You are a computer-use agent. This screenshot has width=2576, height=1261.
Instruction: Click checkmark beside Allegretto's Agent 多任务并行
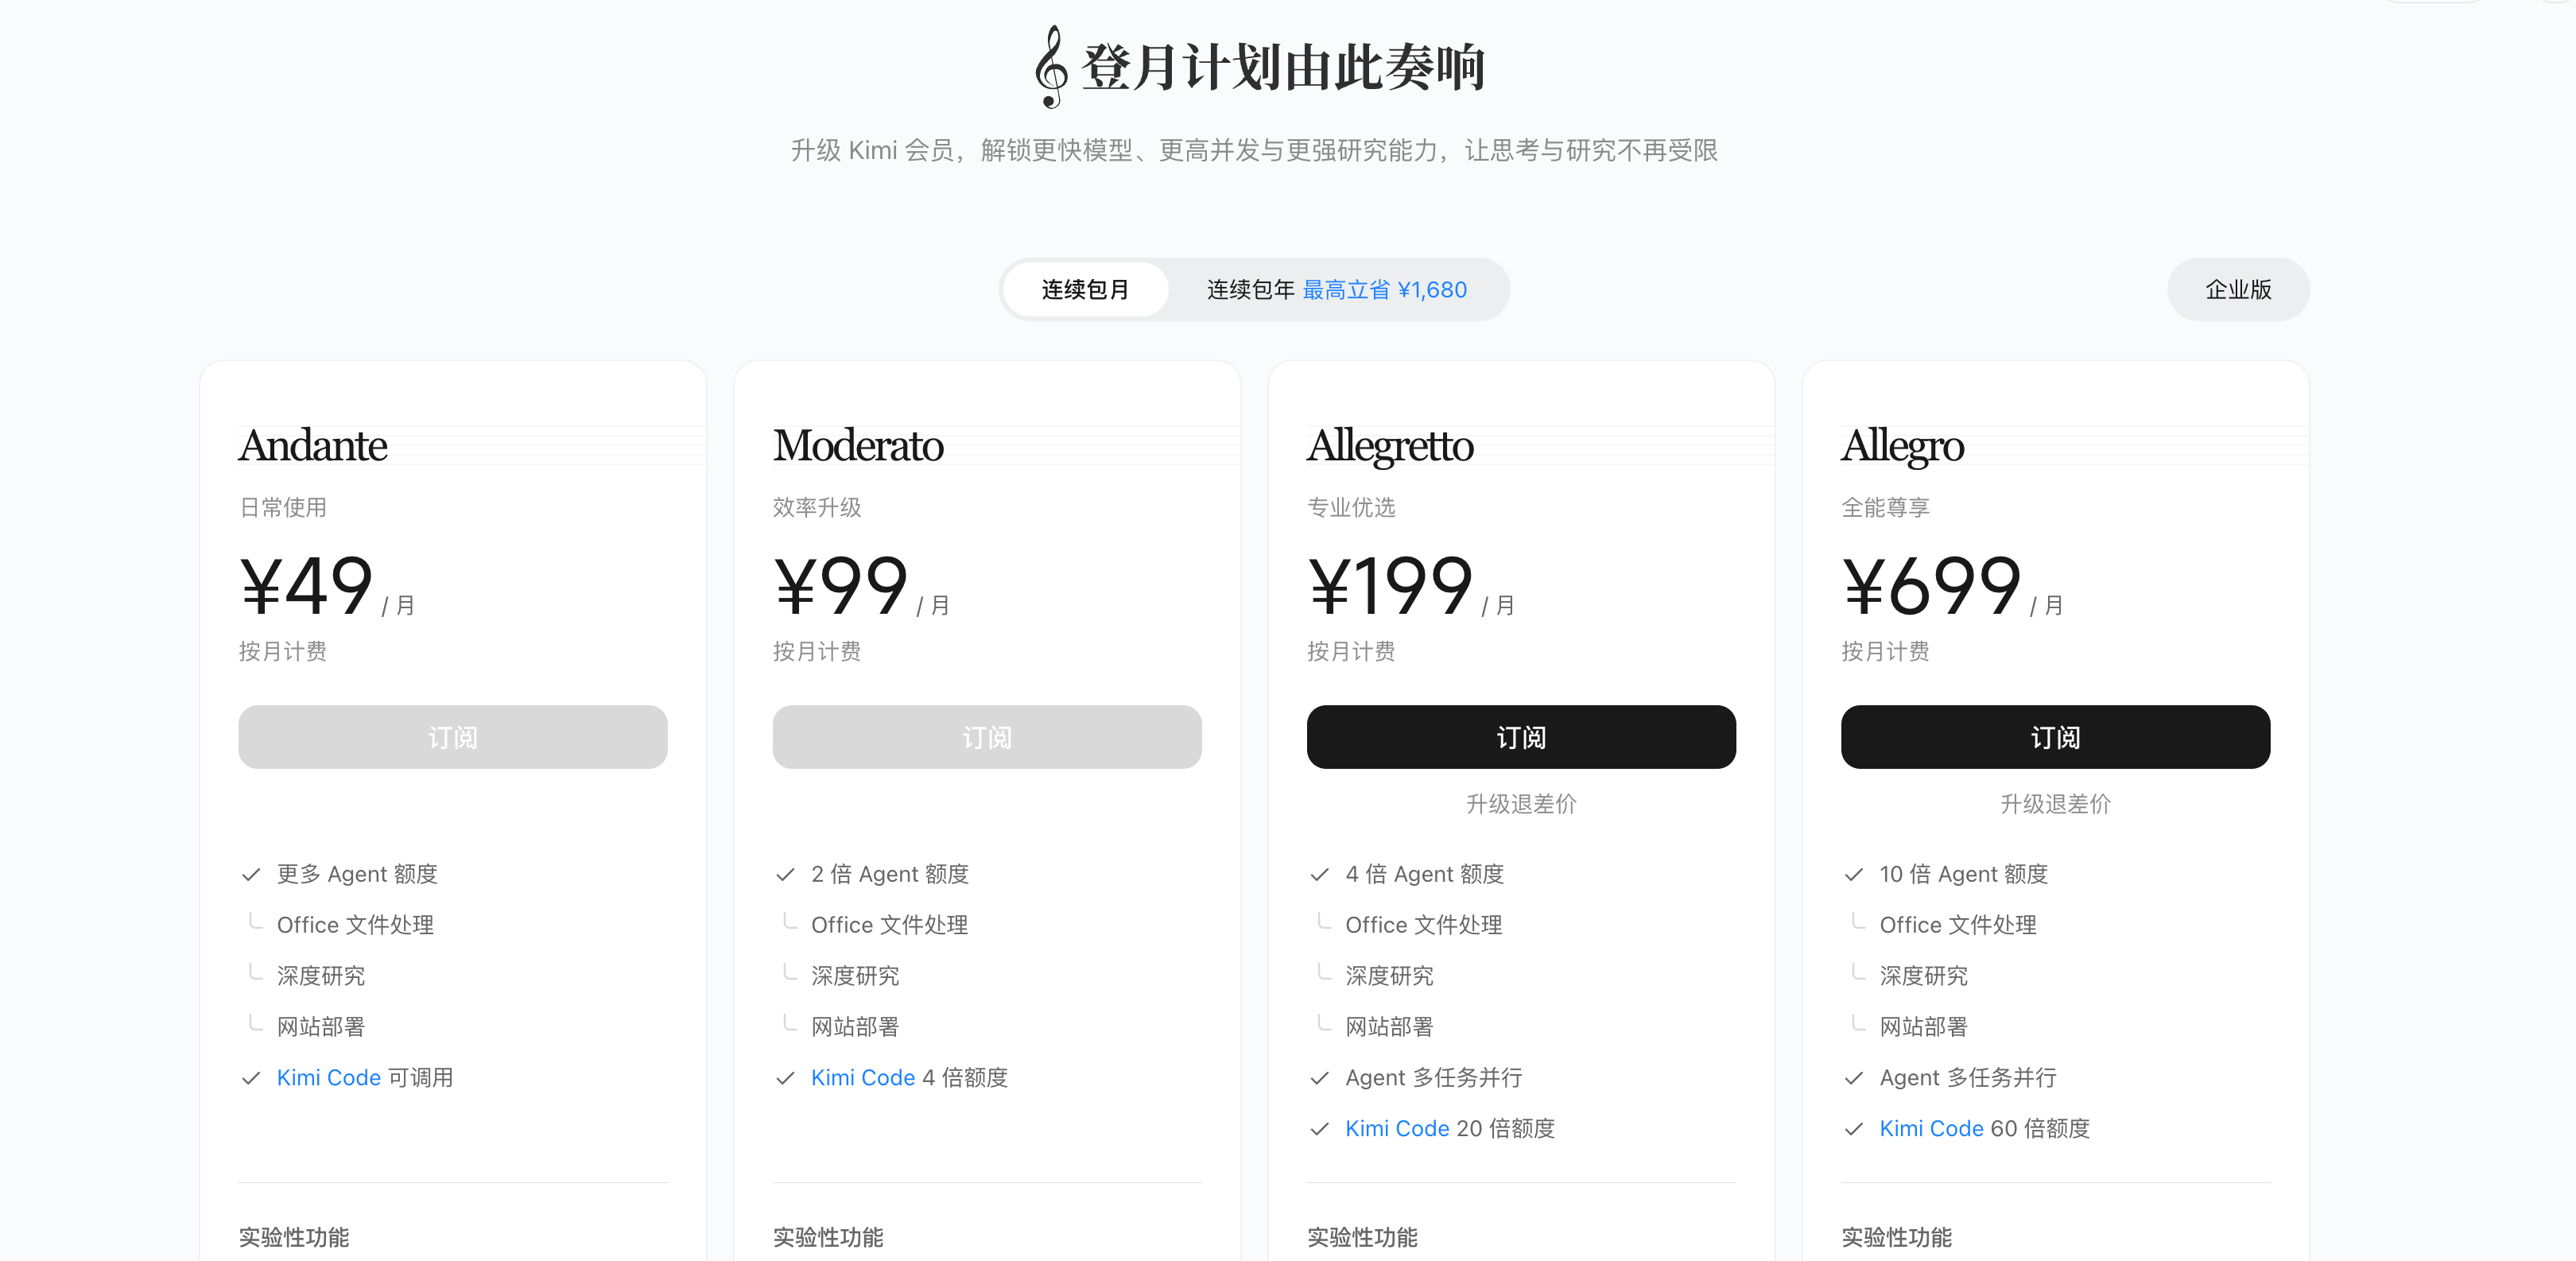(x=1319, y=1077)
